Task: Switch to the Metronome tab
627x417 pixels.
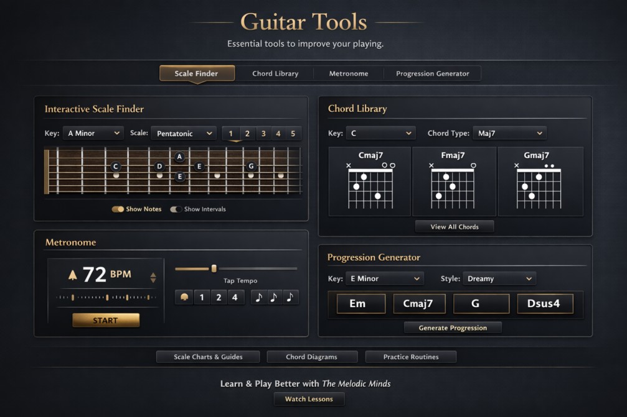Action: [349, 73]
